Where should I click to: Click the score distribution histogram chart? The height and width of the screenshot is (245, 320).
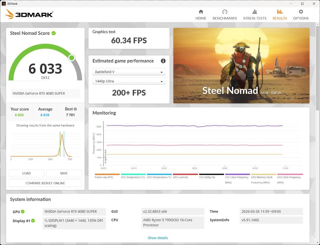[x=45, y=146]
